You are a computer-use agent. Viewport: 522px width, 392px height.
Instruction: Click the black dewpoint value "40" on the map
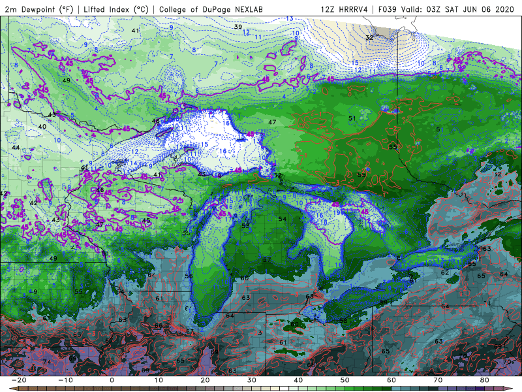42,127
